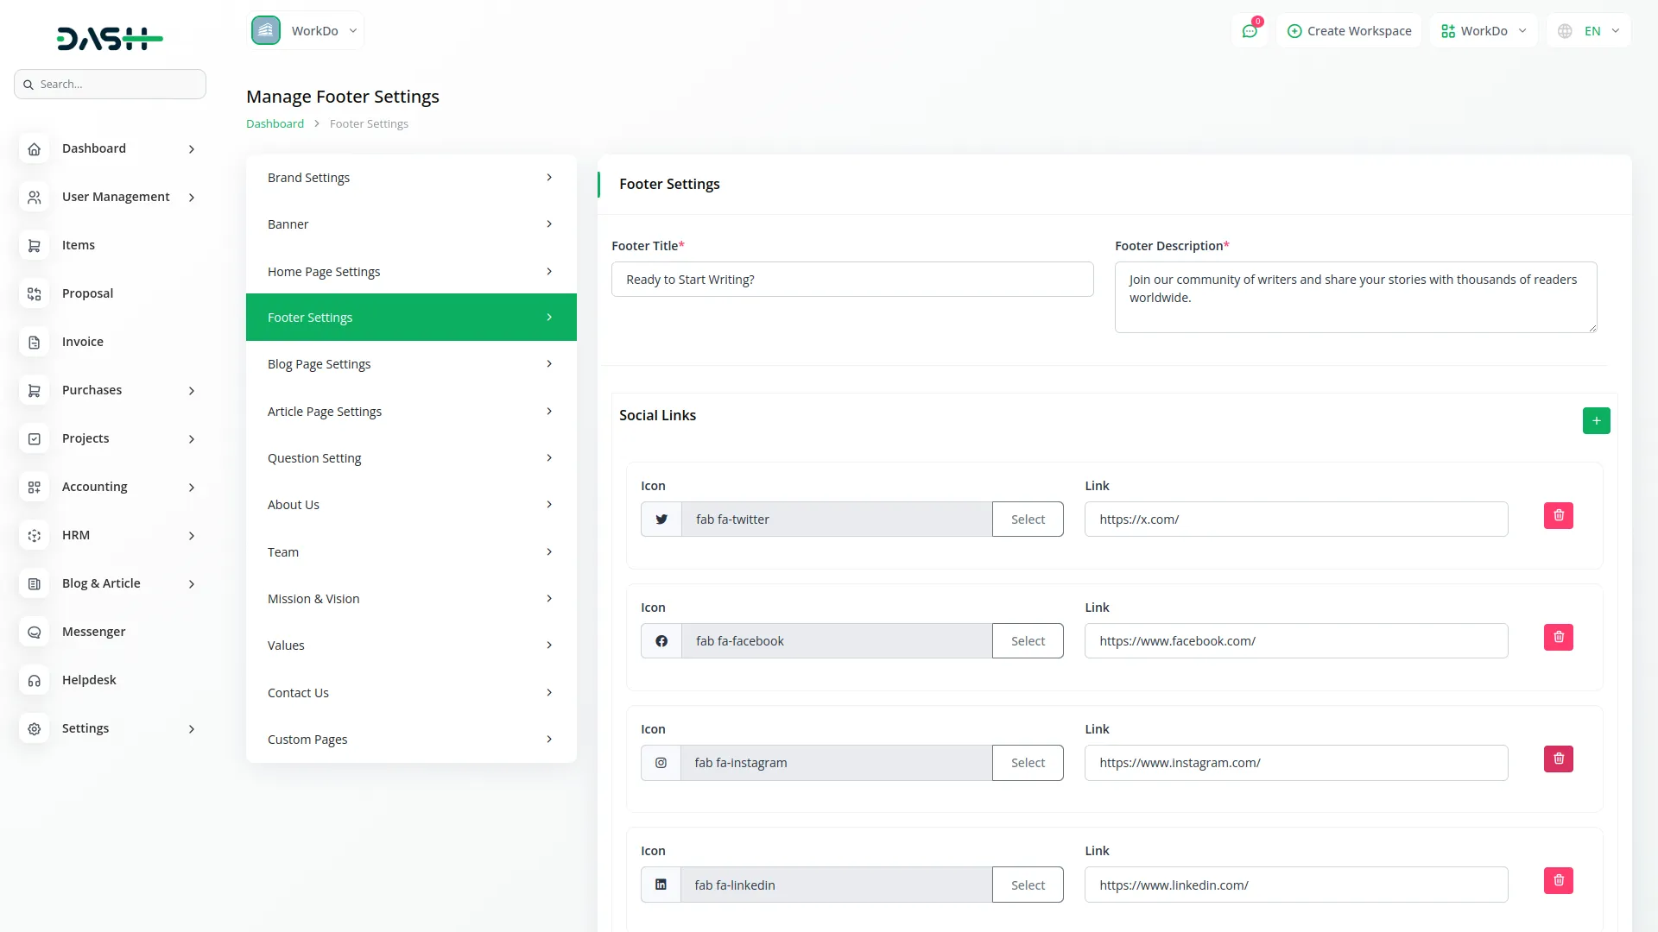Screen dimensions: 1658x932
Task: Click the DASH logo
Action: pyautogui.click(x=110, y=39)
